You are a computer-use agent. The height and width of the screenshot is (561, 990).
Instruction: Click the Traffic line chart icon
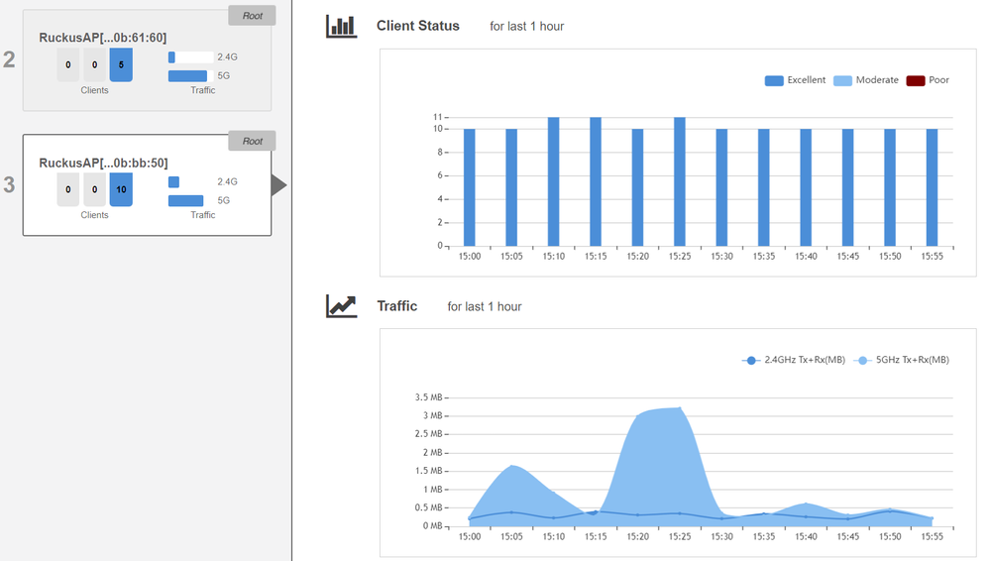coord(341,306)
